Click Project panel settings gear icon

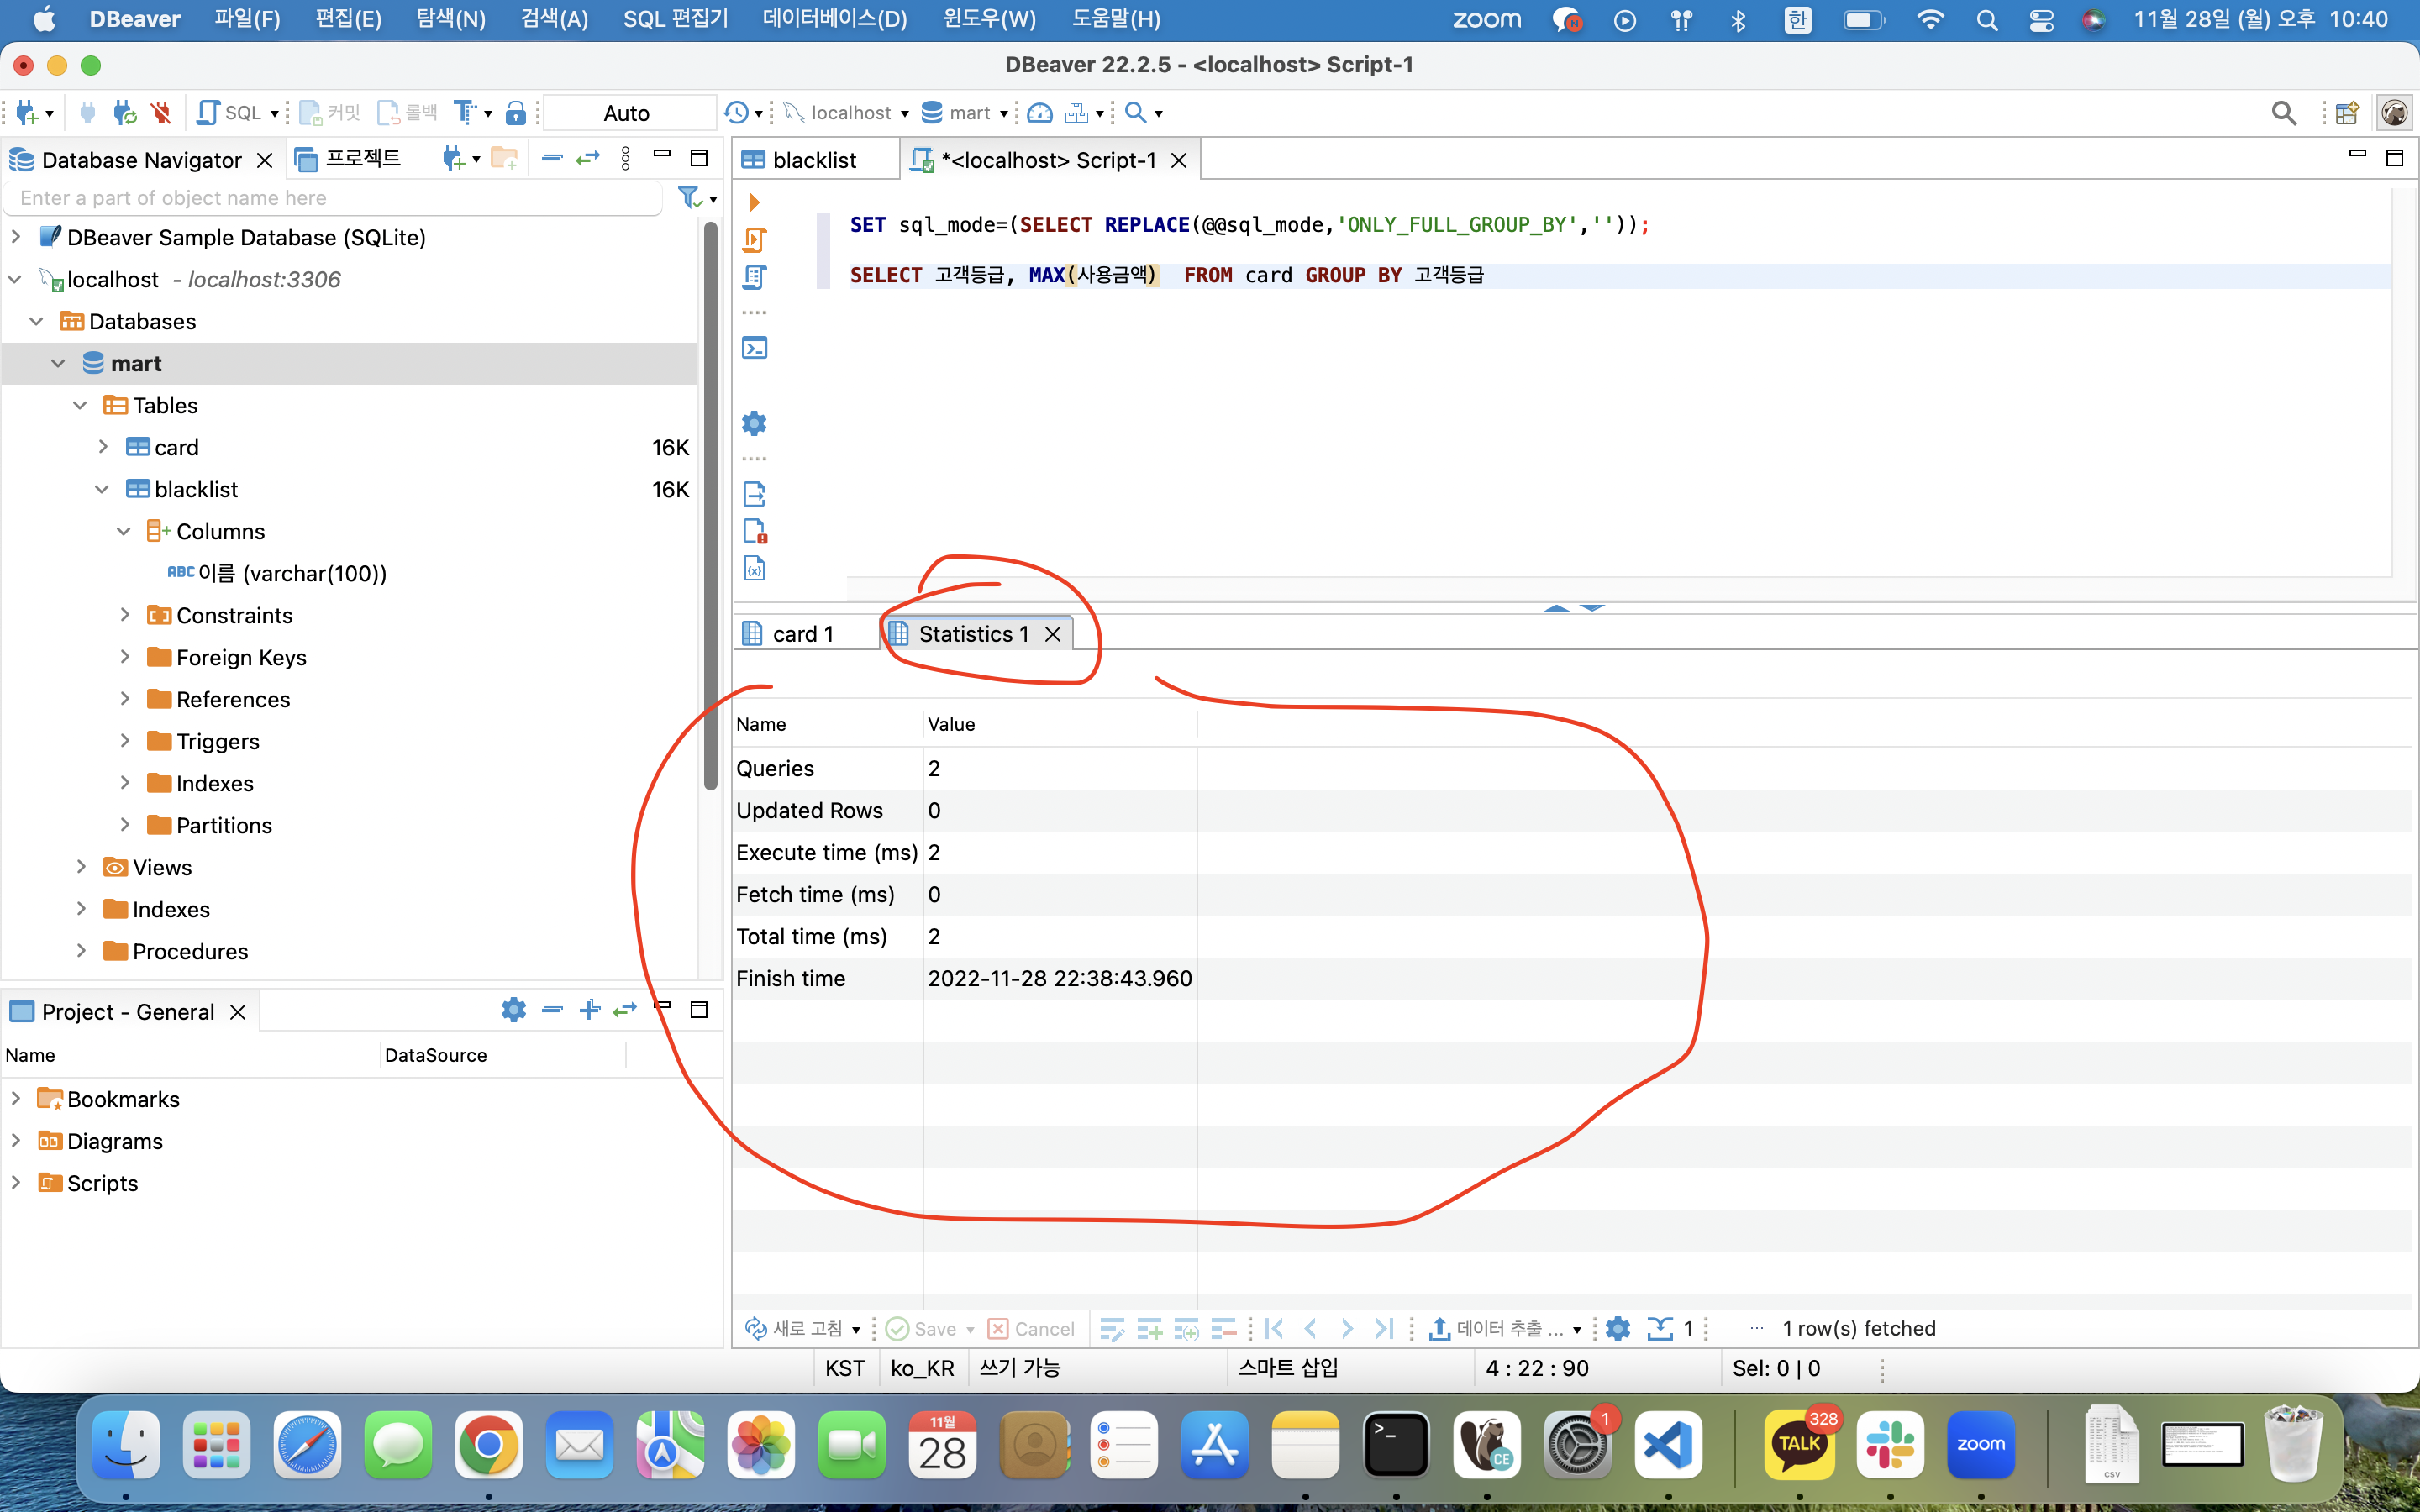[x=514, y=1010]
